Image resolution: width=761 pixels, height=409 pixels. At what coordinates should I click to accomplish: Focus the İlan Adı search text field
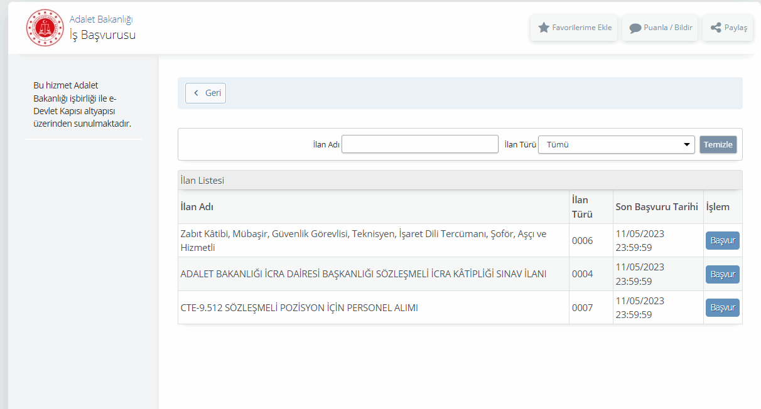[419, 144]
